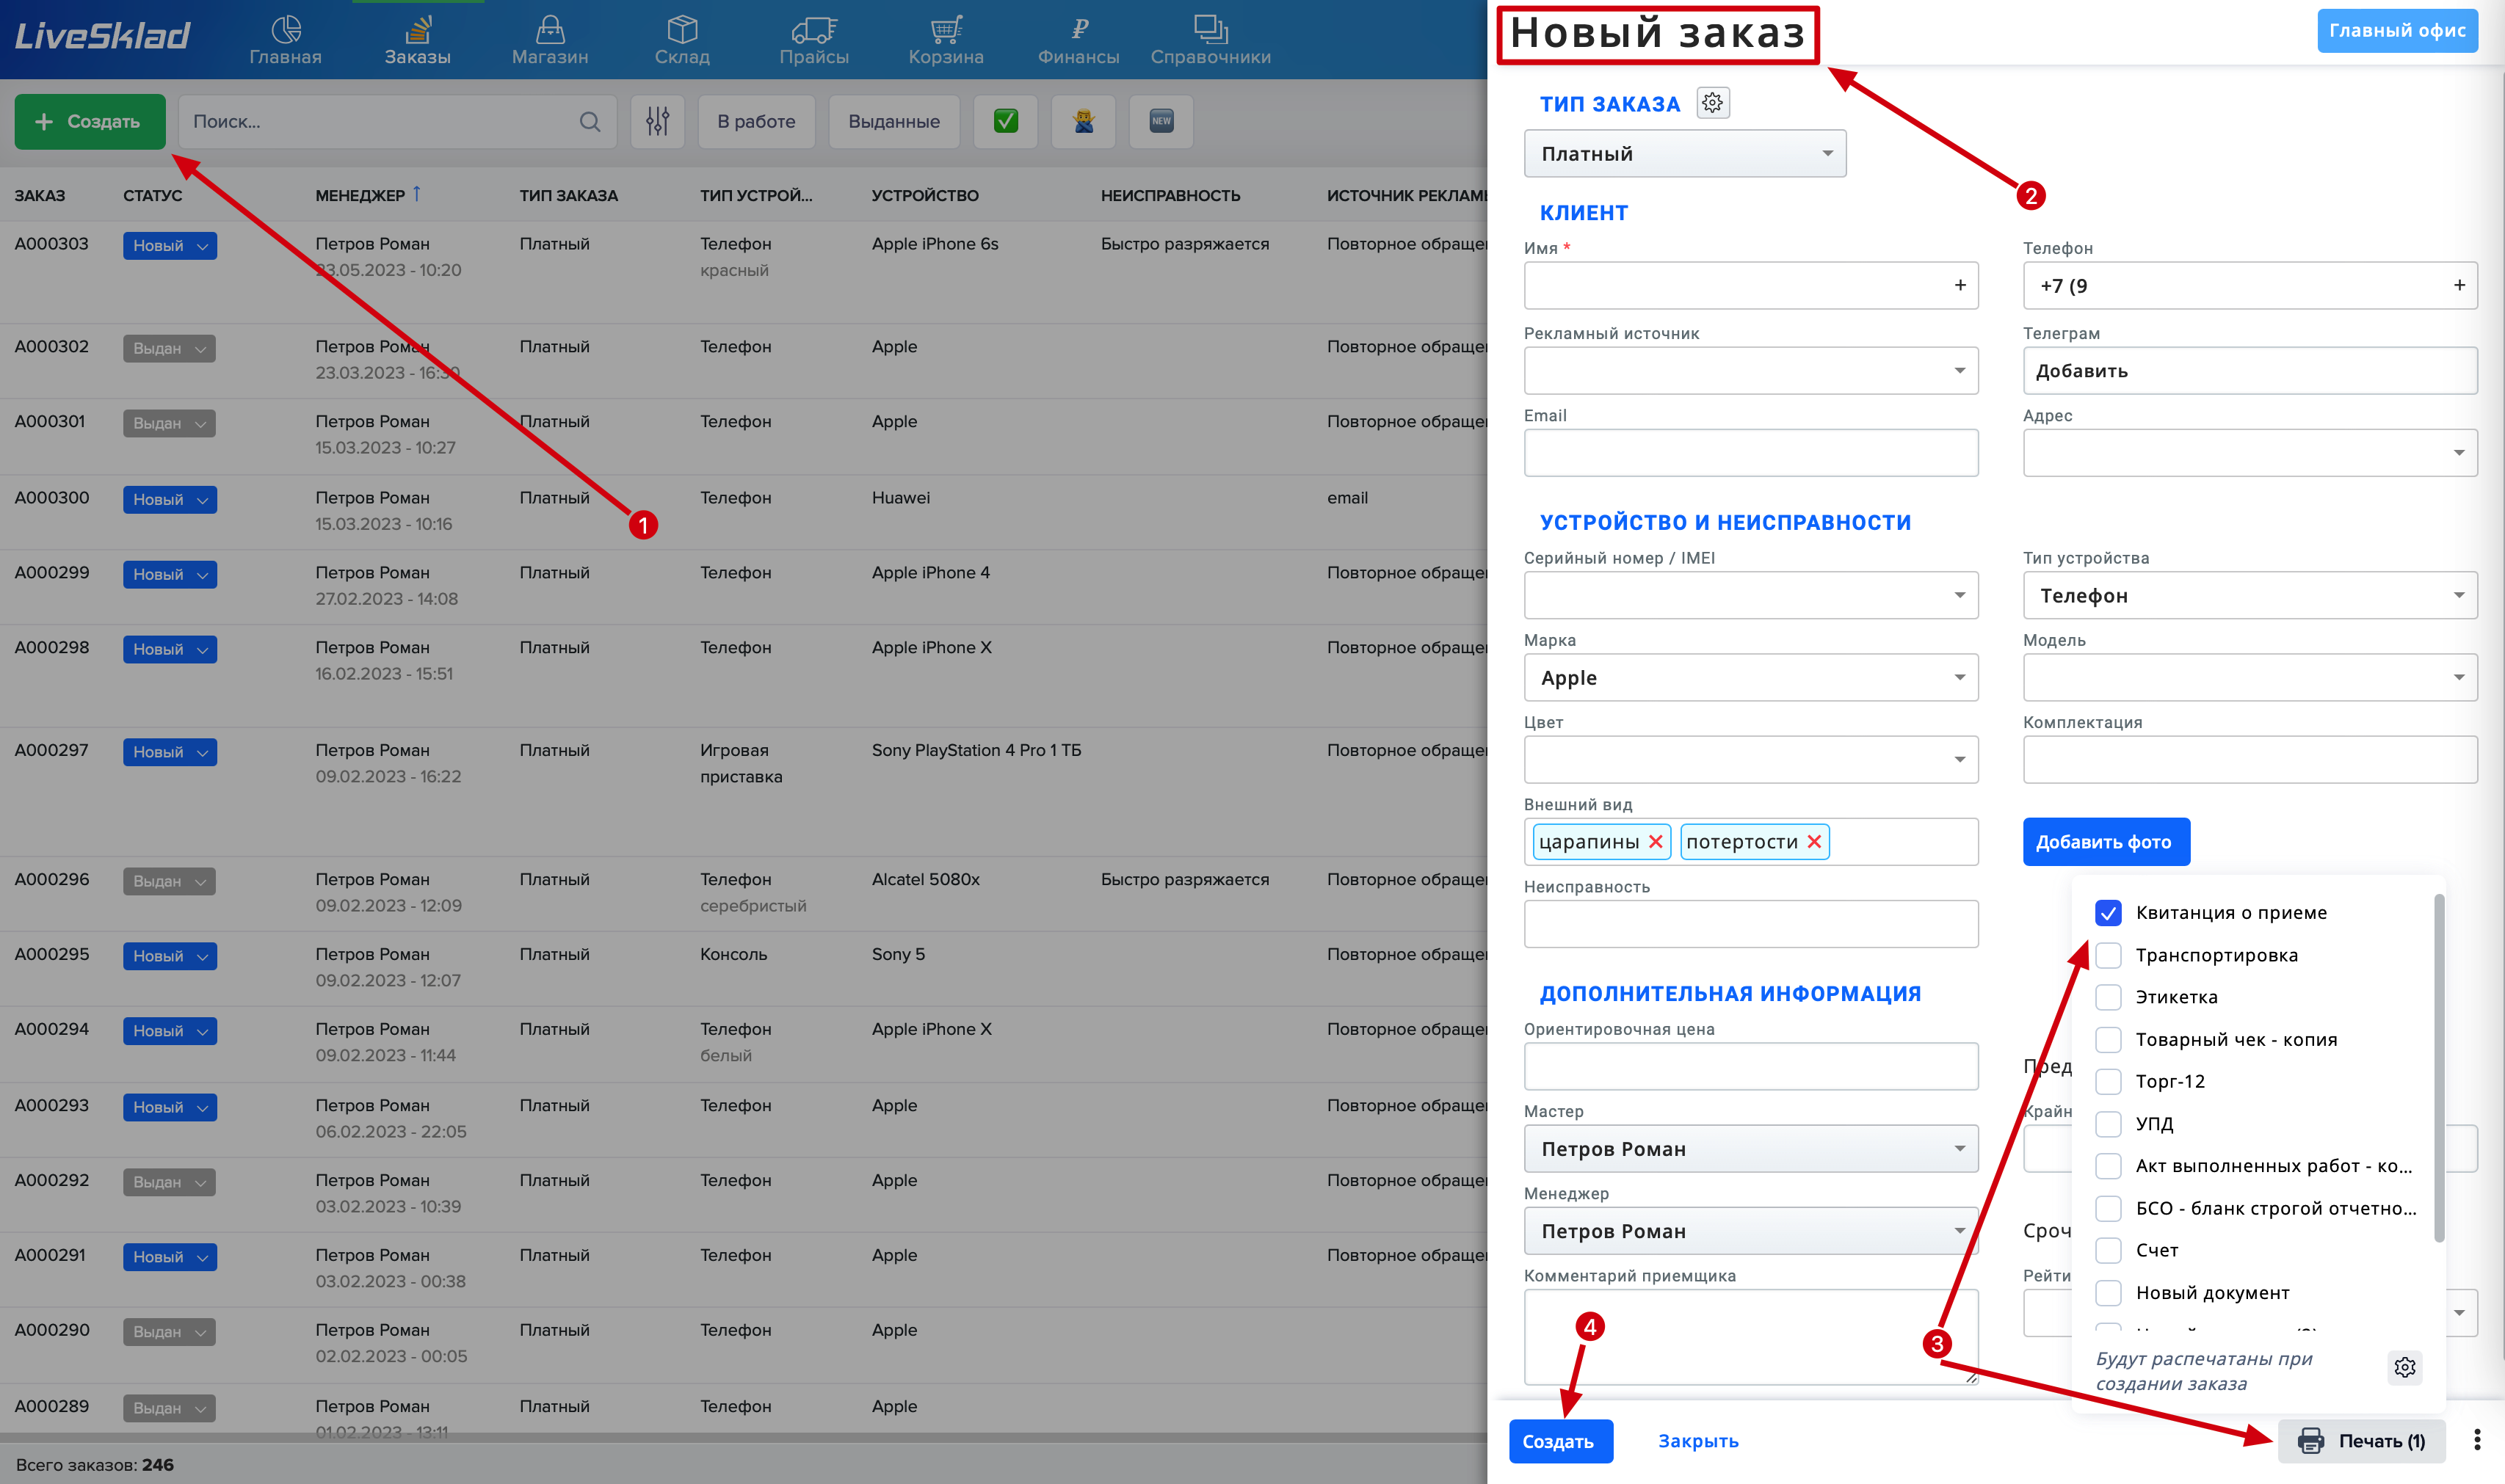Click Главный офис button

tap(2397, 31)
